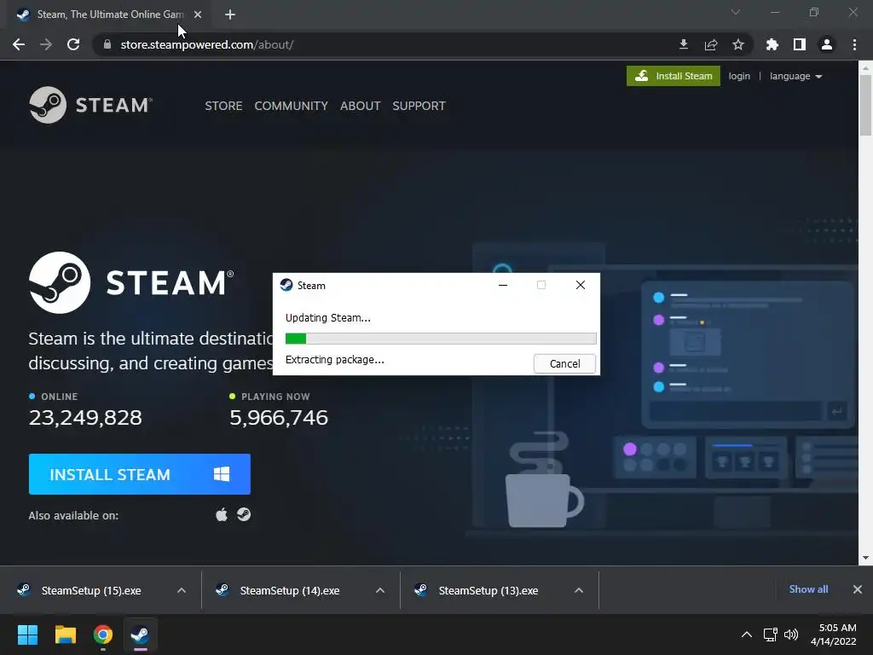Open the SteamSetup (13).exe download
Viewport: 873px width, 655px height.
(x=489, y=590)
